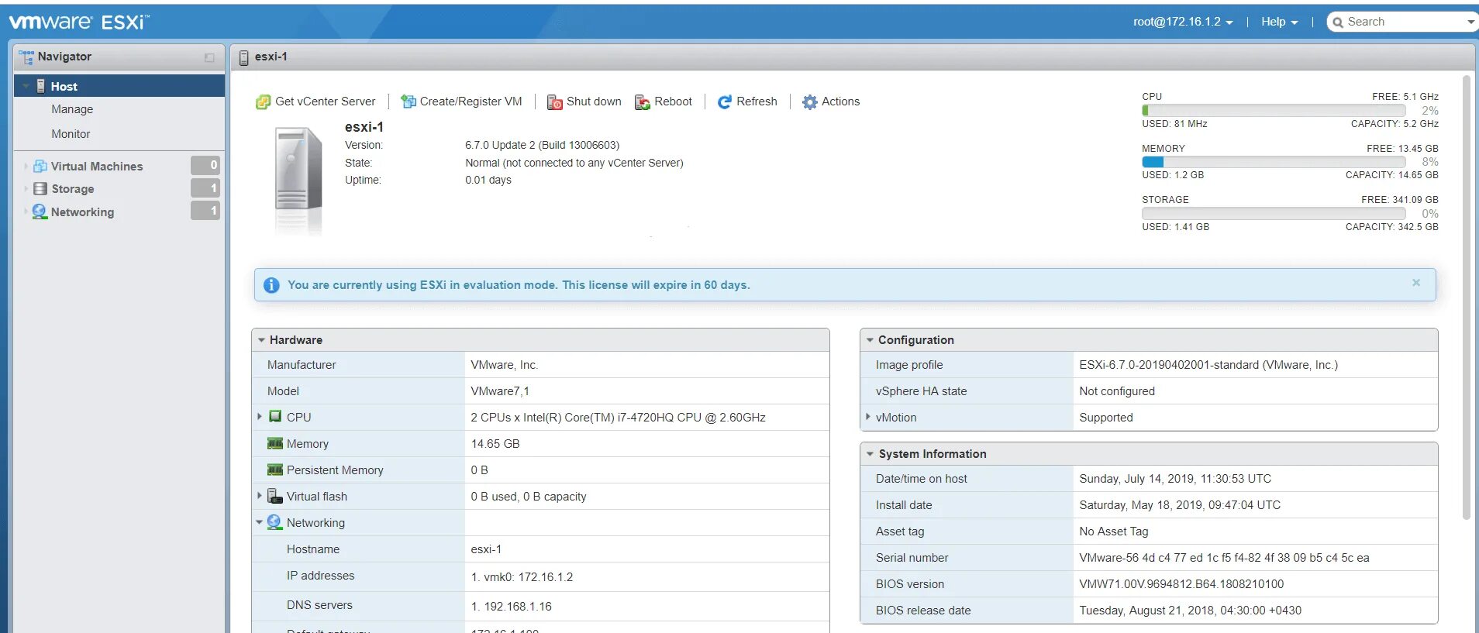Click the vertical scrollbar on the right
The image size is (1479, 633).
1466,298
